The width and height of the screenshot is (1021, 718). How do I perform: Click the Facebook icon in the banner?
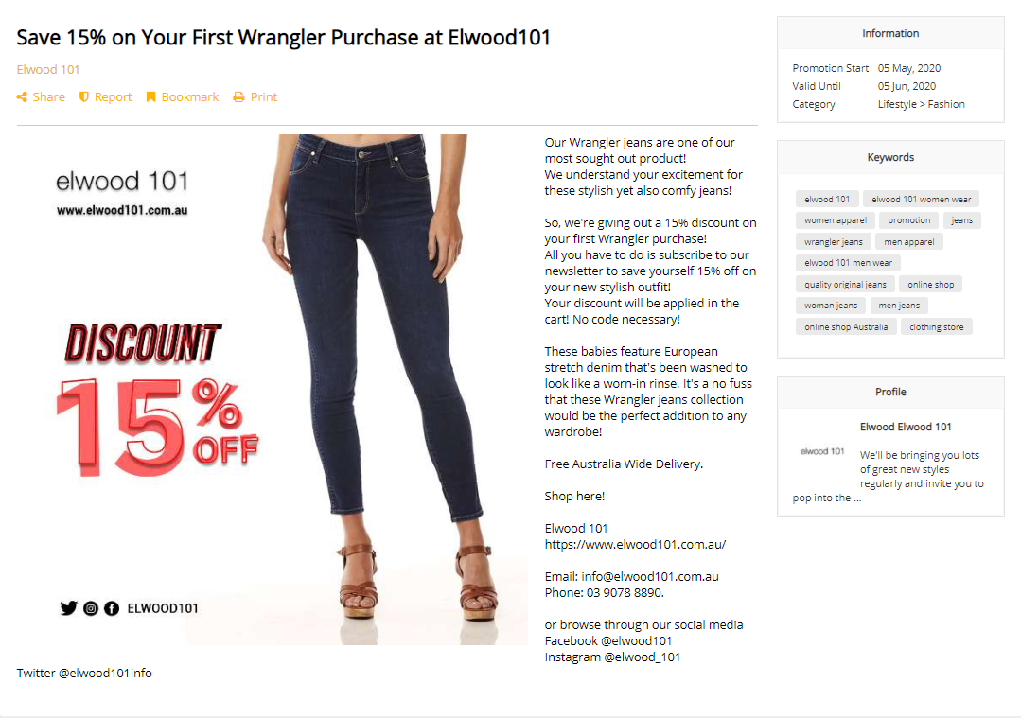tap(112, 608)
